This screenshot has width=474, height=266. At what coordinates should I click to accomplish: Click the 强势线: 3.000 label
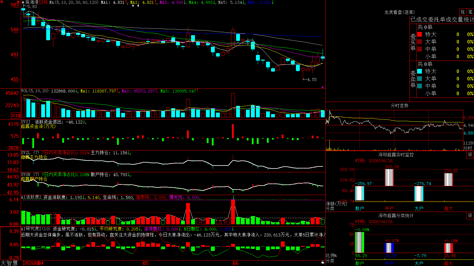151,197
